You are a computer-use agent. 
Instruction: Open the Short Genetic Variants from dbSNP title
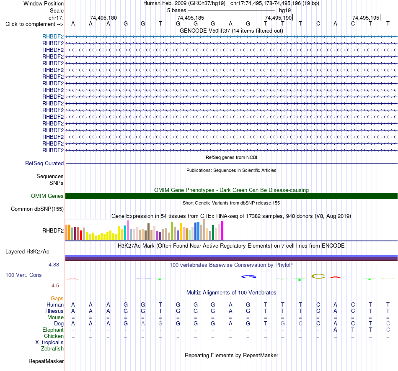tap(231, 203)
